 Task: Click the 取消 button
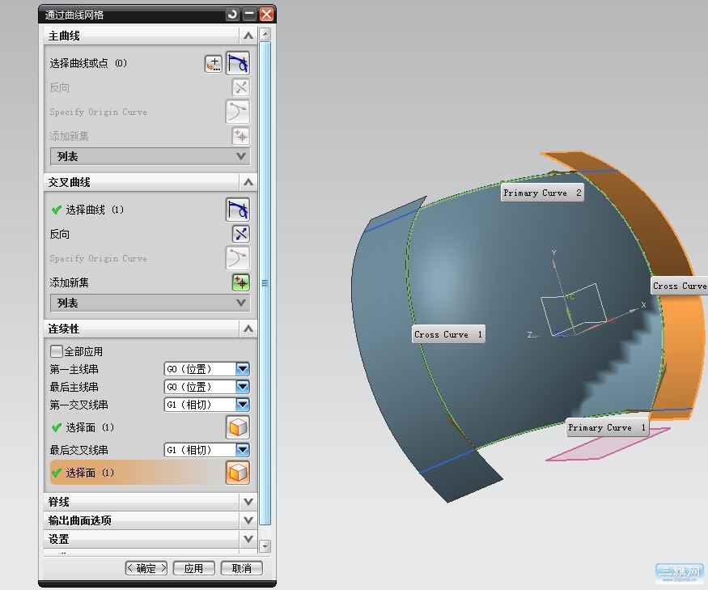pos(242,568)
